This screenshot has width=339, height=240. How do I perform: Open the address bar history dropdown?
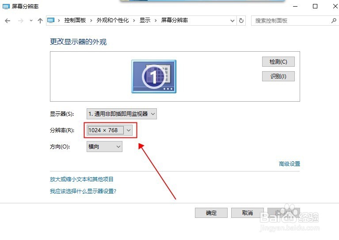click(x=232, y=21)
